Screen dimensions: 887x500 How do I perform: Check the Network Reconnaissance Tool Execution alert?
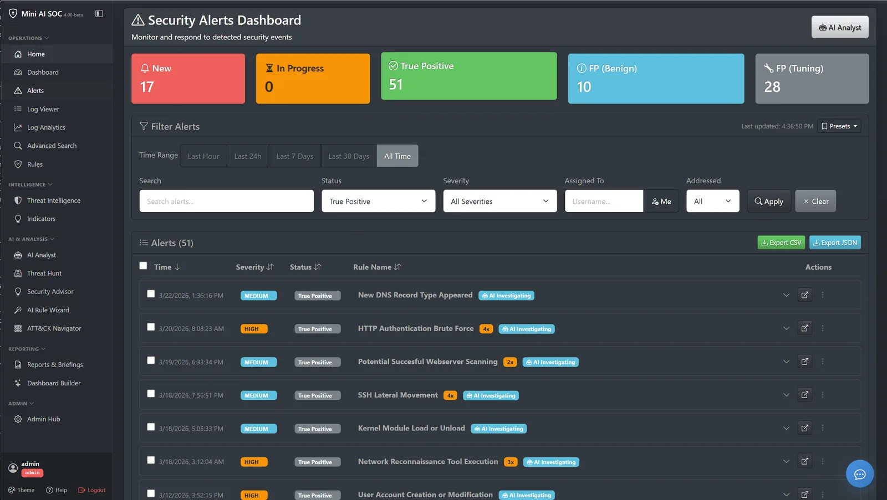151,460
